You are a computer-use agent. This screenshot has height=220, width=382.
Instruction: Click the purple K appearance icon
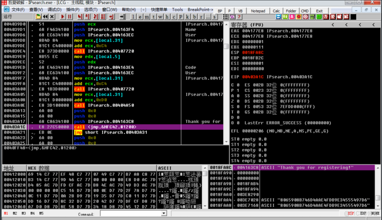pos(232,17)
